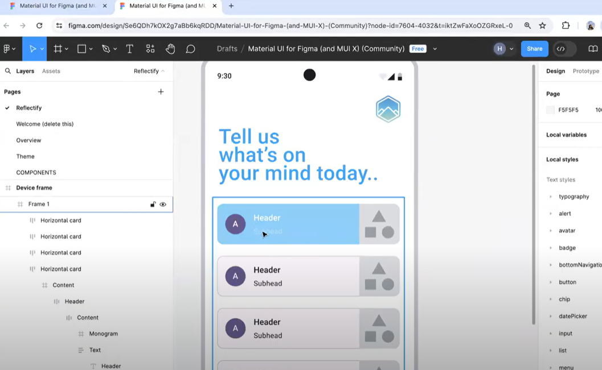602x370 pixels.
Task: Collapse the Reflectify pages dropdown
Action: [149, 71]
